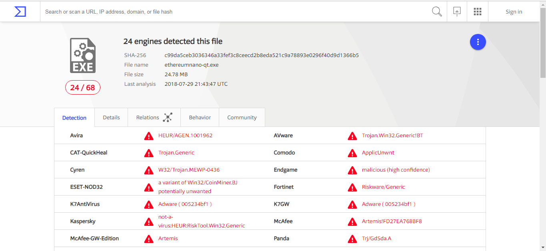The height and width of the screenshot is (251, 546).
Task: Open the apps grid menu icon
Action: click(x=477, y=12)
